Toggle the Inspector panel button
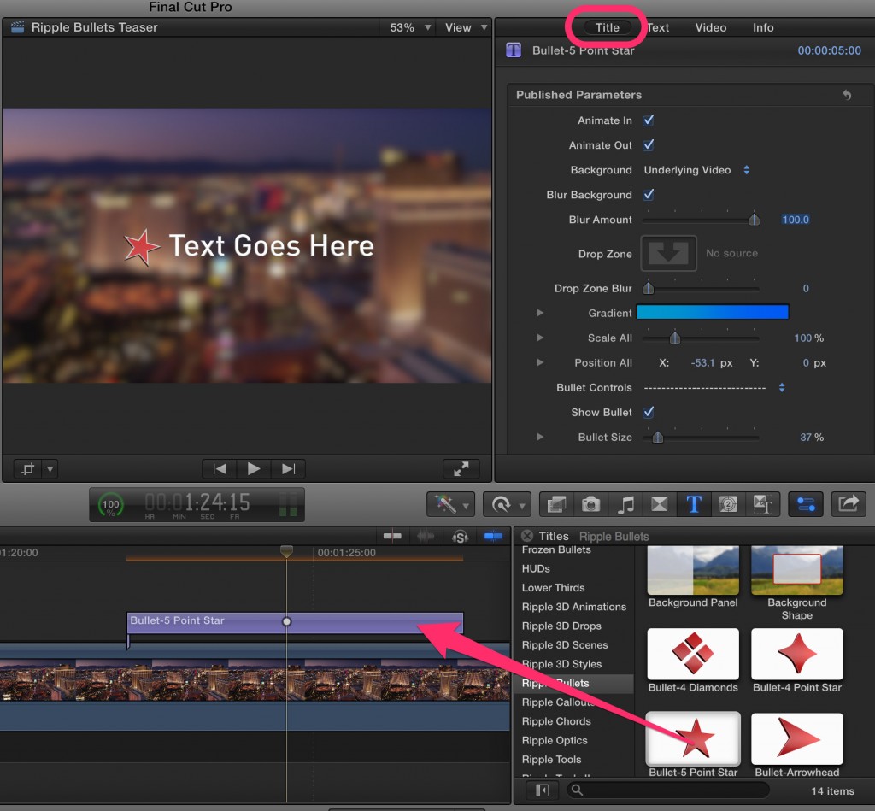This screenshot has height=811, width=875. (805, 504)
